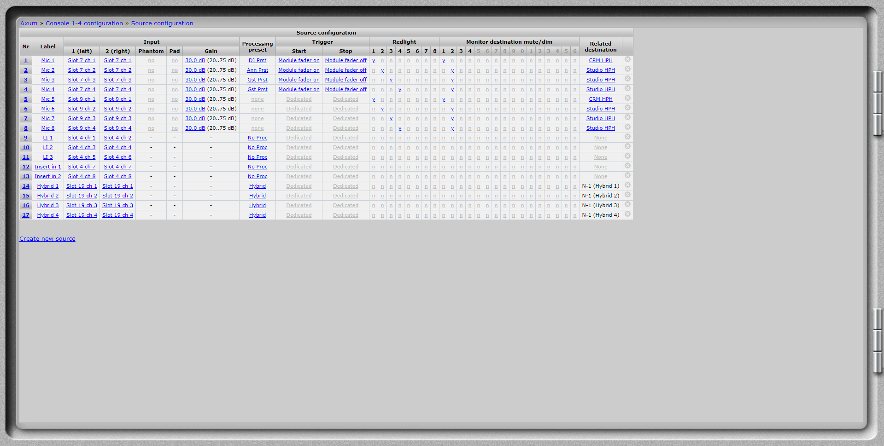The height and width of the screenshot is (446, 884).
Task: Click delete icon for Mic 5 row
Action: pyautogui.click(x=627, y=98)
